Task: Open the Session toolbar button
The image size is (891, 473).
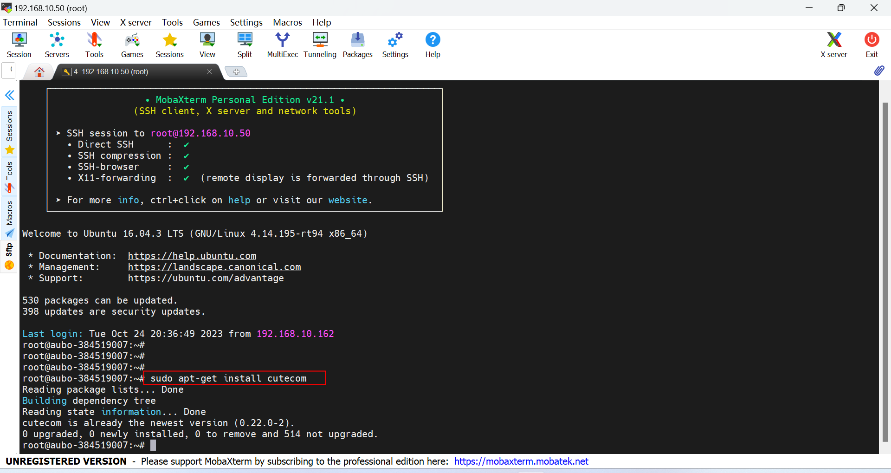Action: (19, 45)
